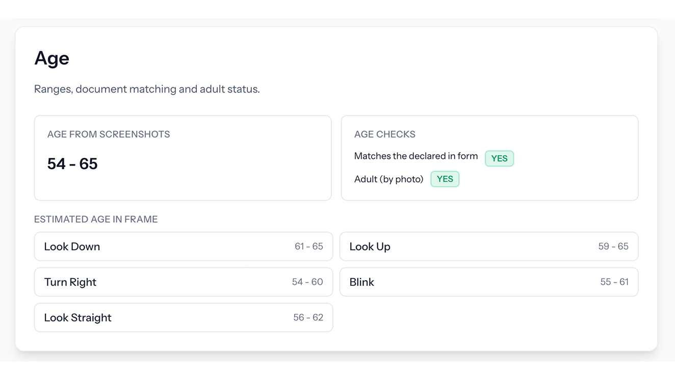The height and width of the screenshot is (380, 675).
Task: Click 'Matches the declared in form' text
Action: (416, 156)
